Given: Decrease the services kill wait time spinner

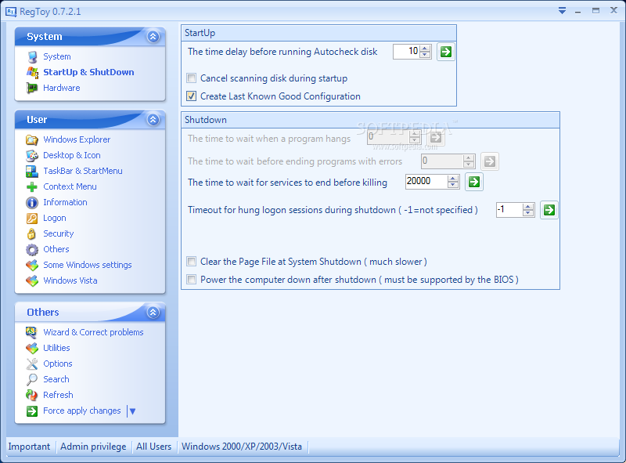Looking at the screenshot, I should [453, 185].
